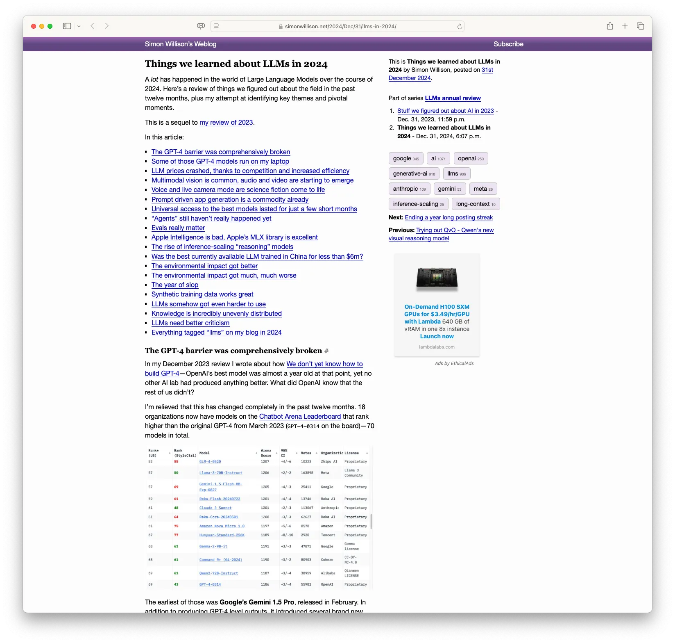The height and width of the screenshot is (643, 675).
Task: Open the 'my review of 2023' link
Action: coord(226,122)
